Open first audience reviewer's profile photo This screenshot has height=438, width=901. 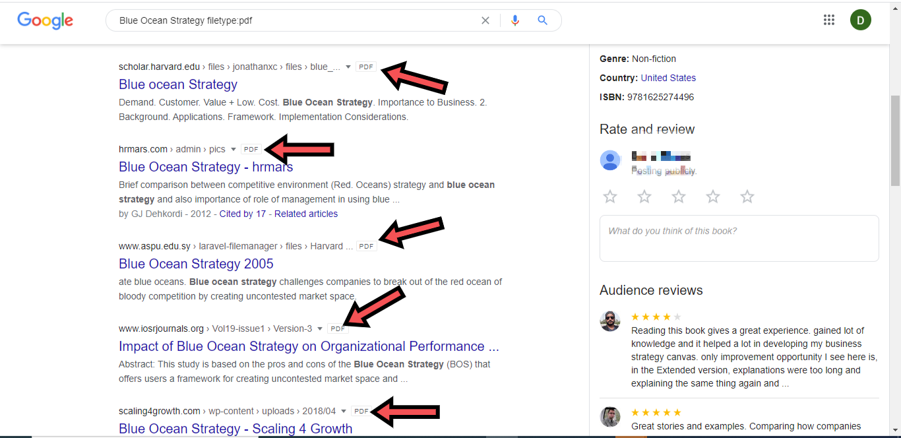(610, 321)
